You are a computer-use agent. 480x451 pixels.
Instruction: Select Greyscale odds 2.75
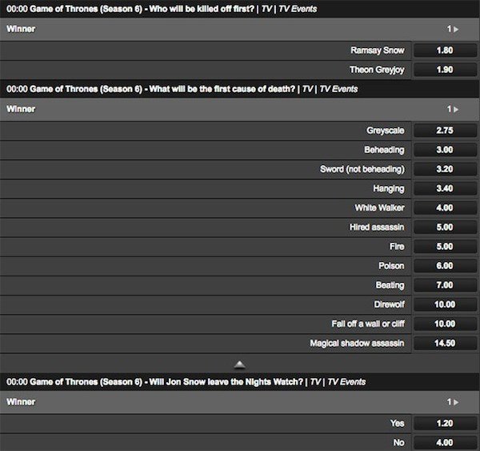tap(445, 131)
